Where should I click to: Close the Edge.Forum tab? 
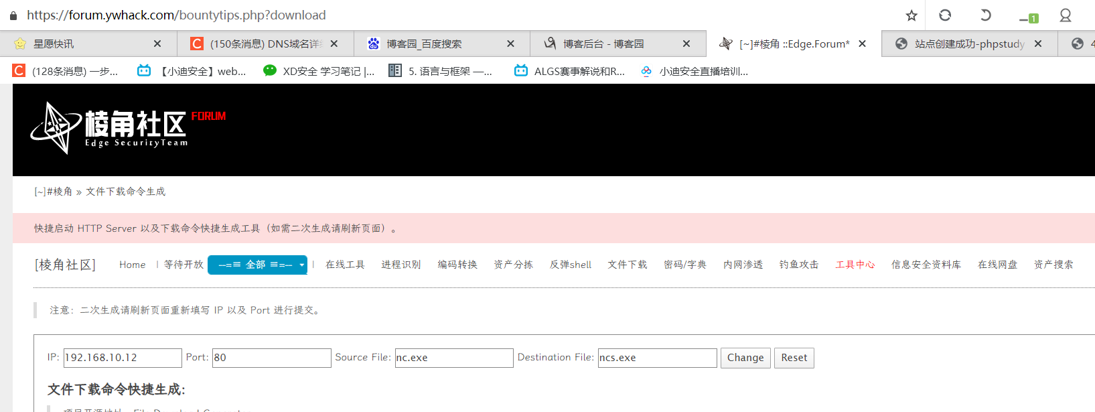coord(863,44)
